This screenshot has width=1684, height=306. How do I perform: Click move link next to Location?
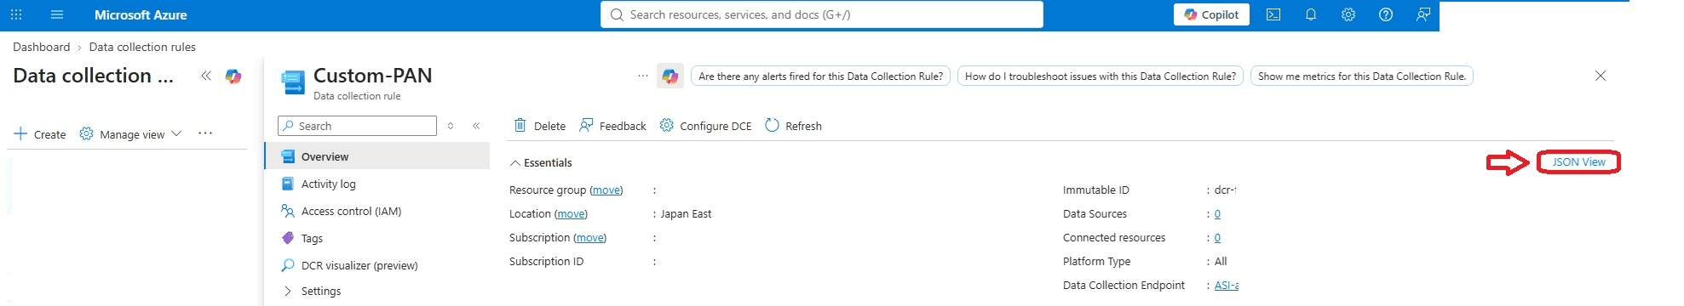pyautogui.click(x=571, y=214)
